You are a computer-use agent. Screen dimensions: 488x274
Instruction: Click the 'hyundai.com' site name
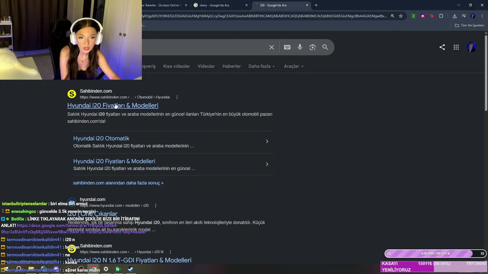coord(93,199)
